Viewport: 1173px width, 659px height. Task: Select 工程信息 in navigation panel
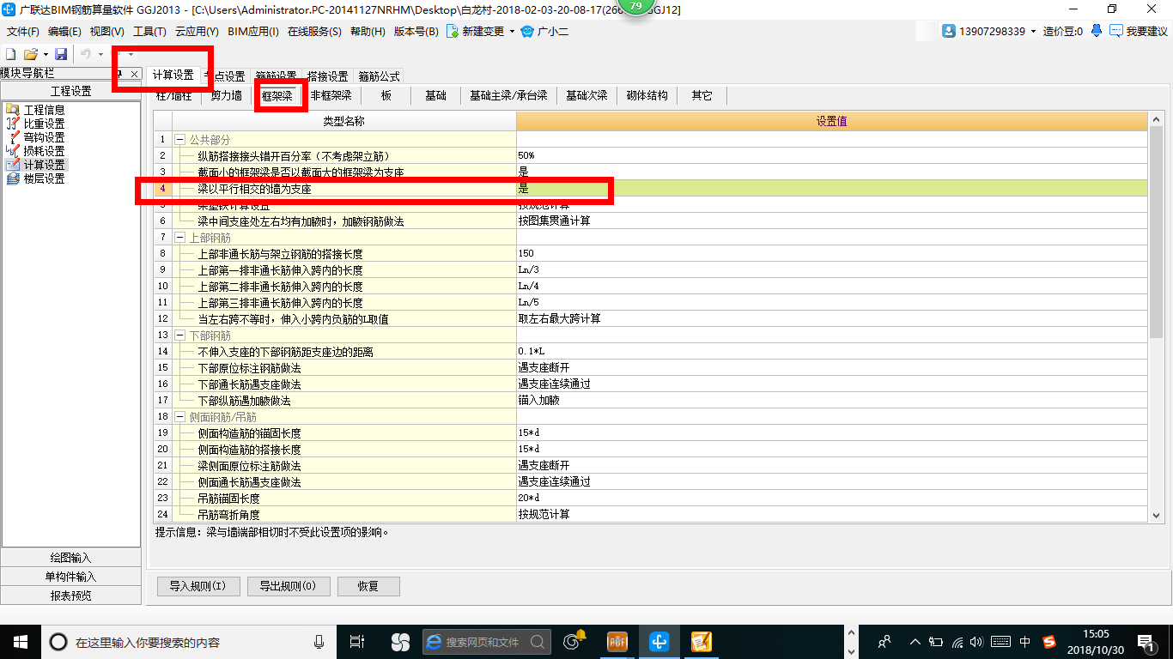tap(44, 110)
